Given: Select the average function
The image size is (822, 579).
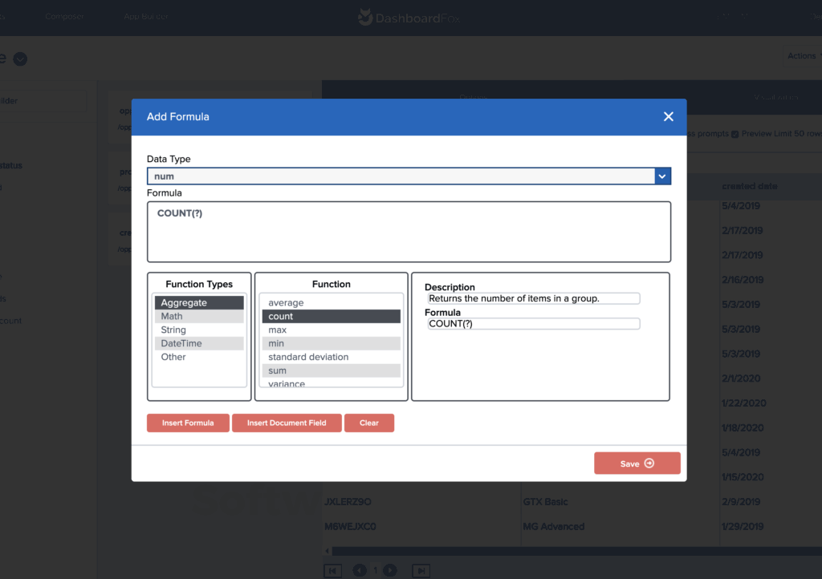Looking at the screenshot, I should (x=331, y=302).
